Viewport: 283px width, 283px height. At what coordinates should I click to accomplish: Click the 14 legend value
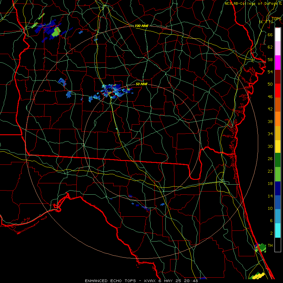(270, 196)
